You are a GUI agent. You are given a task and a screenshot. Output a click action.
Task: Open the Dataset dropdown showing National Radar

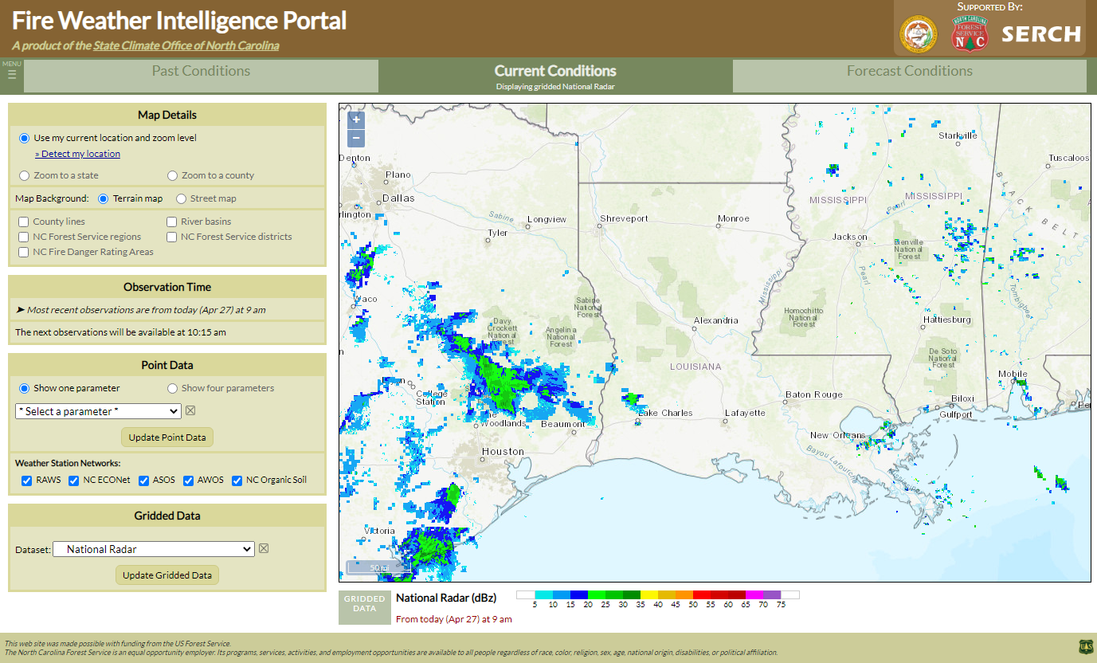pos(153,548)
